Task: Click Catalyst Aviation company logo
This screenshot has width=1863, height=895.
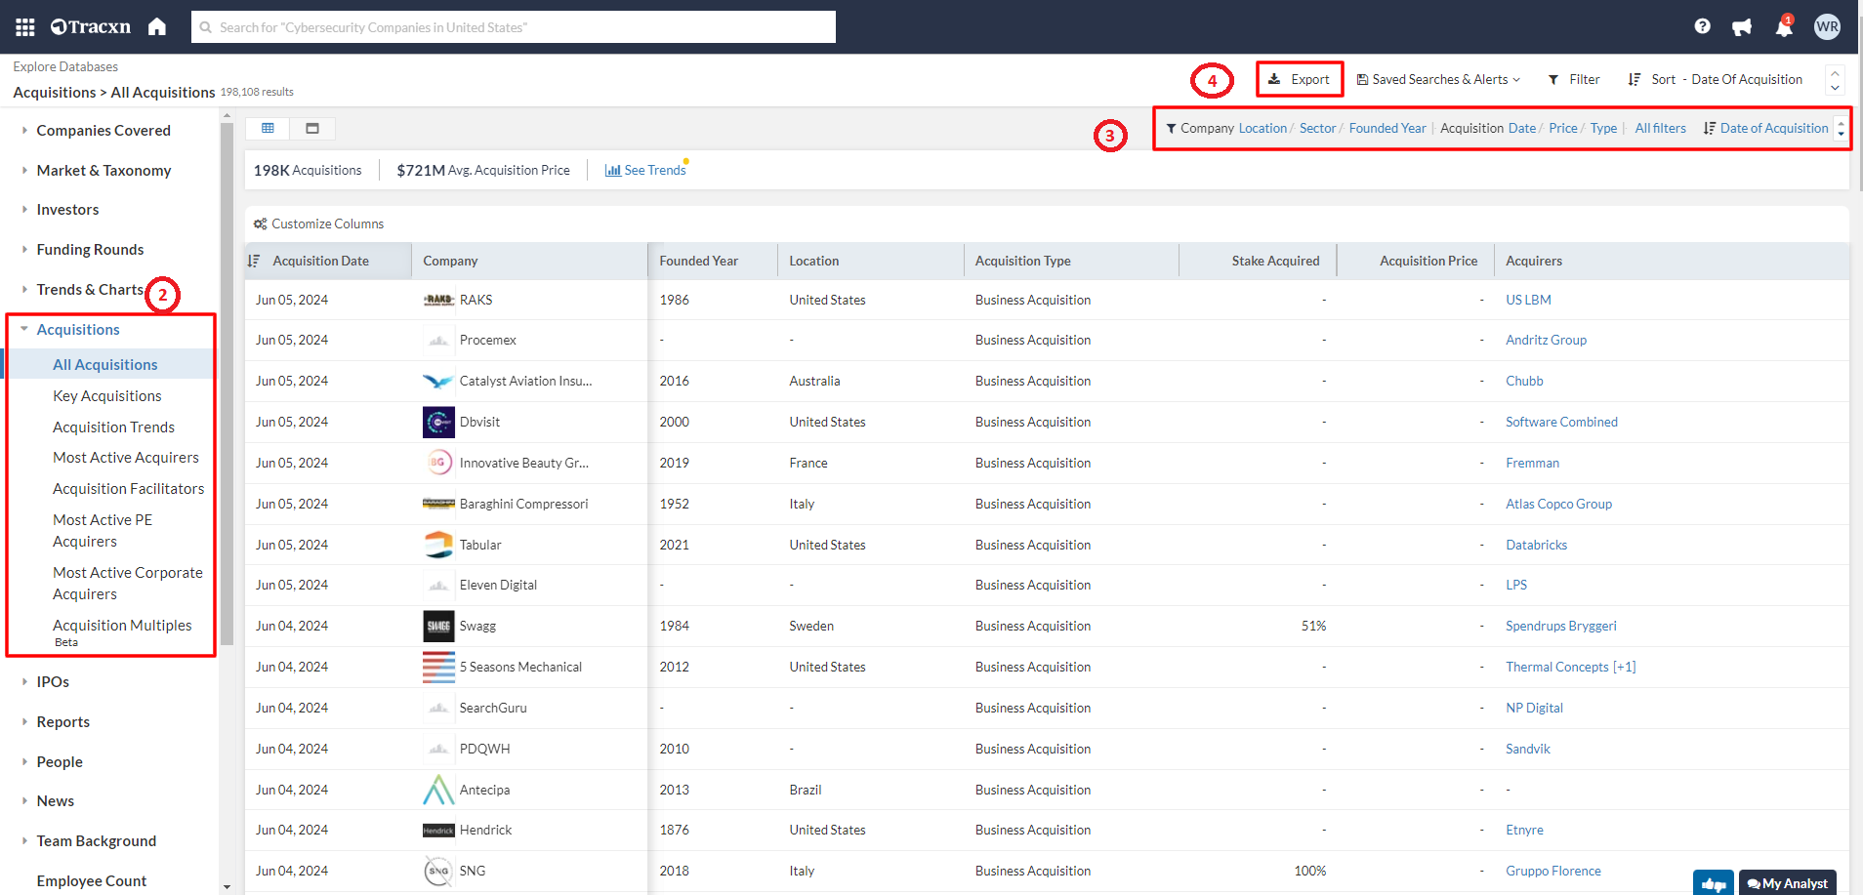Action: tap(438, 381)
